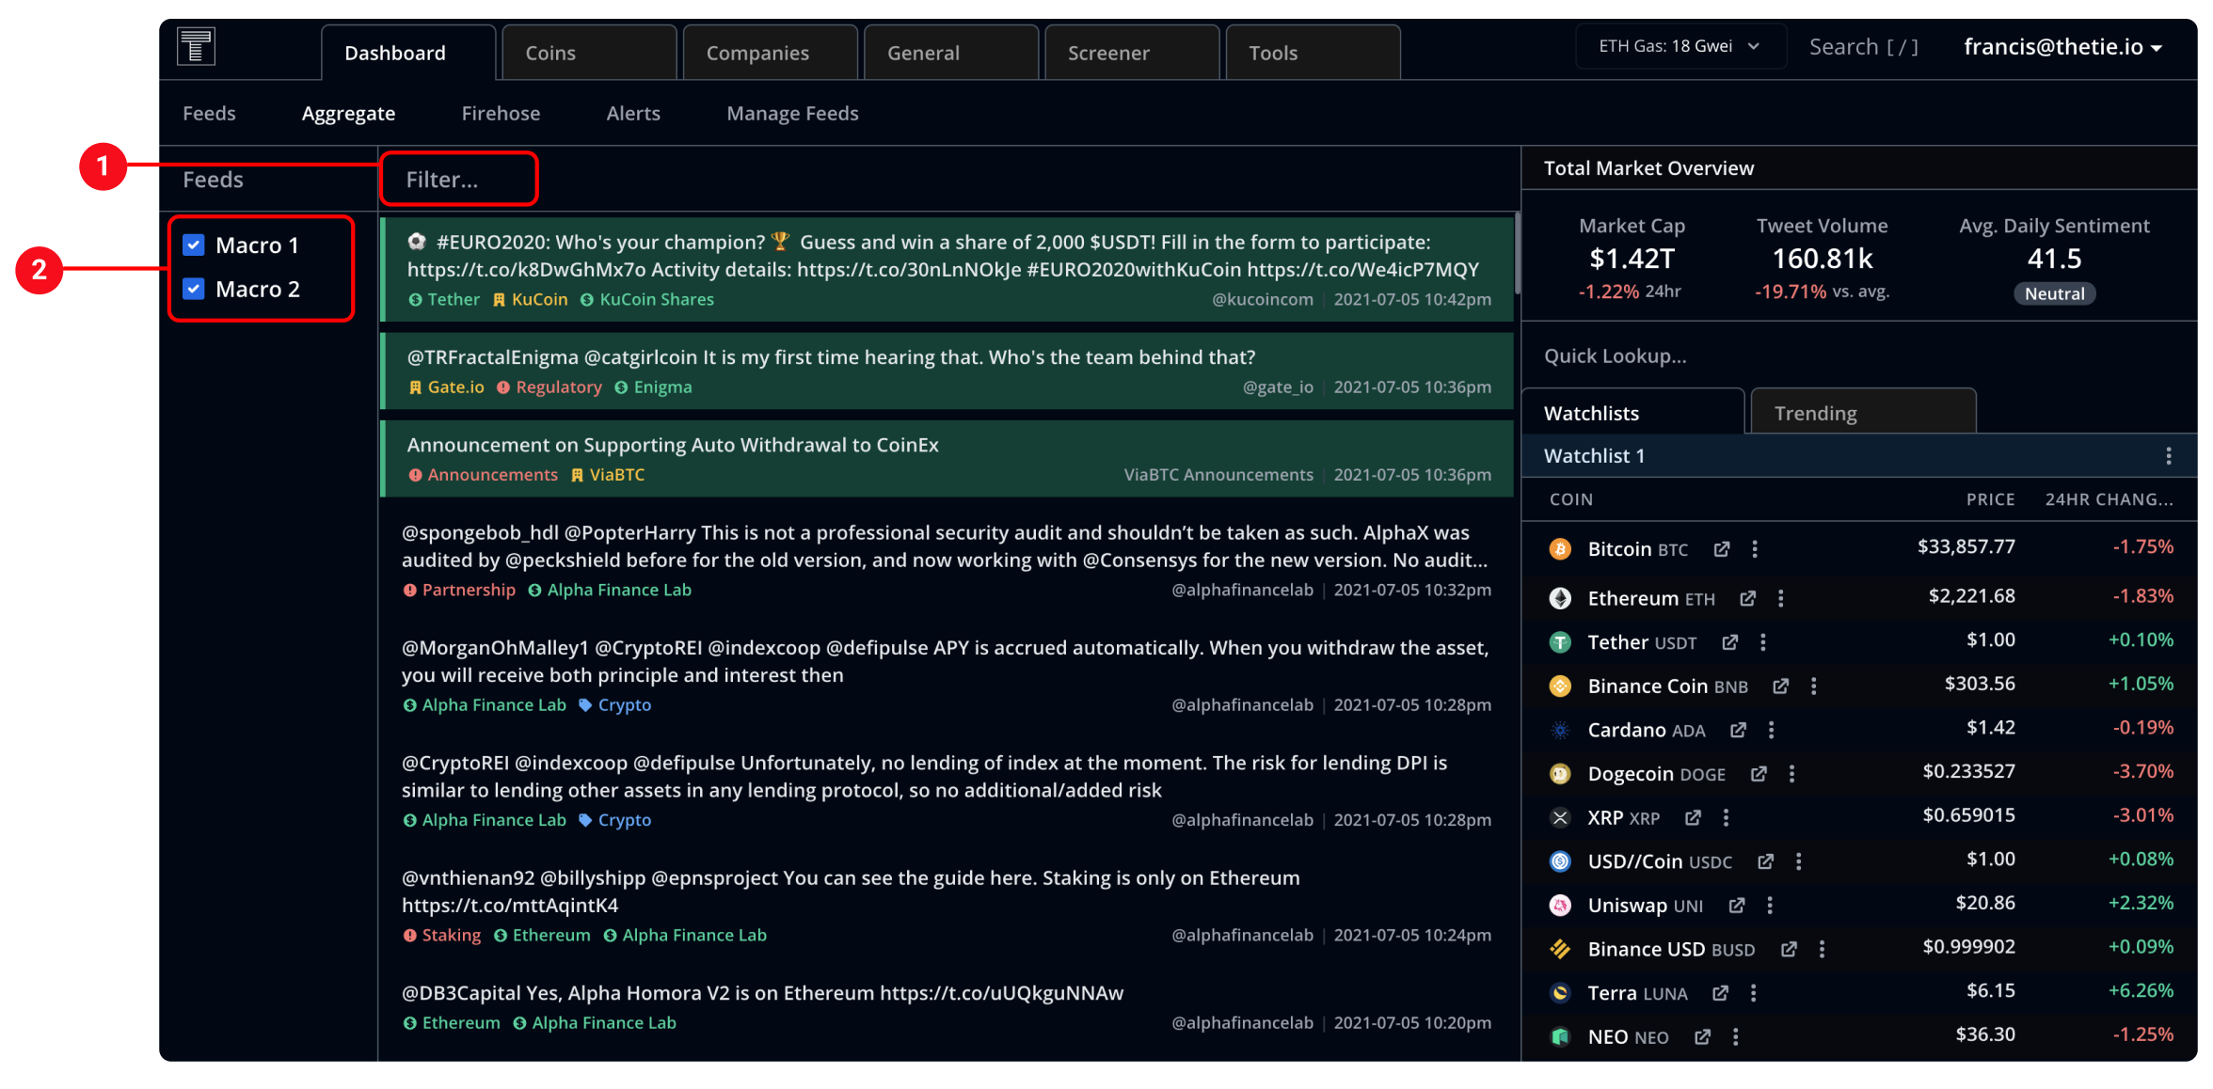Screen dimensions: 2213x1089
Task: Open Ethereum external link icon
Action: 1747,599
